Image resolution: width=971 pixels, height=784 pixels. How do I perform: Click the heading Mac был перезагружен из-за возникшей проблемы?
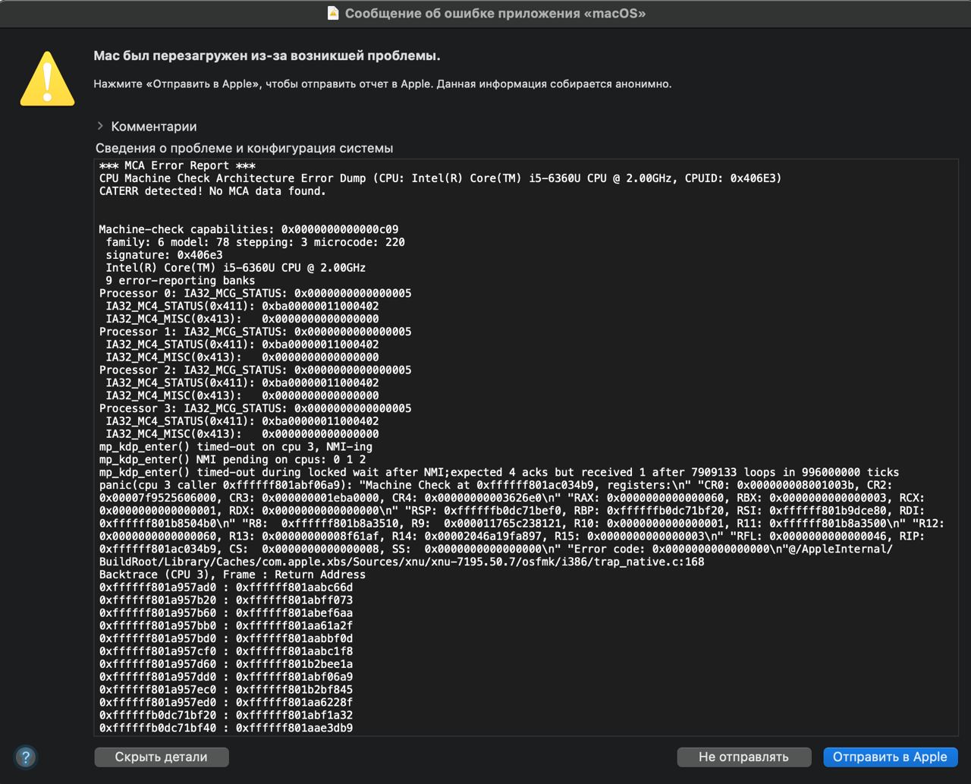point(267,55)
